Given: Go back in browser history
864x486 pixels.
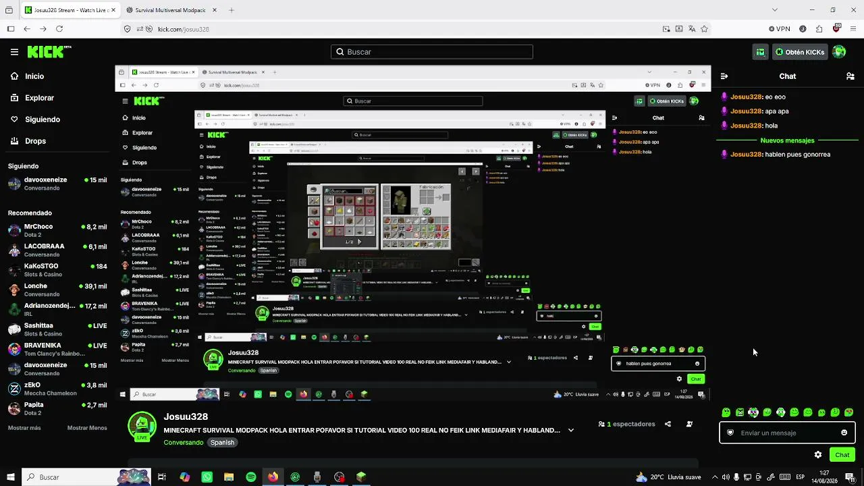Looking at the screenshot, I should pos(27,29).
